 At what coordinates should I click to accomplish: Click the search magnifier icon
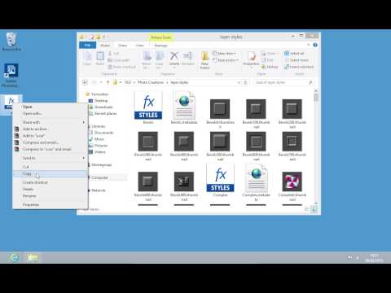pos(310,82)
